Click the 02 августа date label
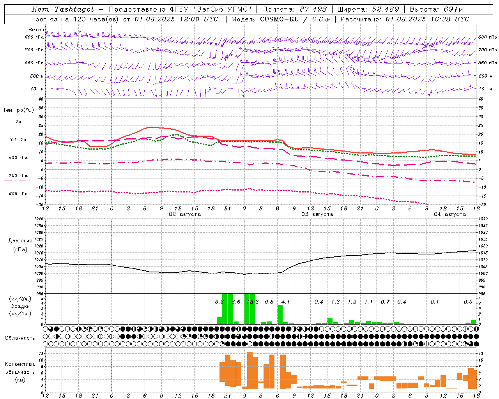 [185, 214]
